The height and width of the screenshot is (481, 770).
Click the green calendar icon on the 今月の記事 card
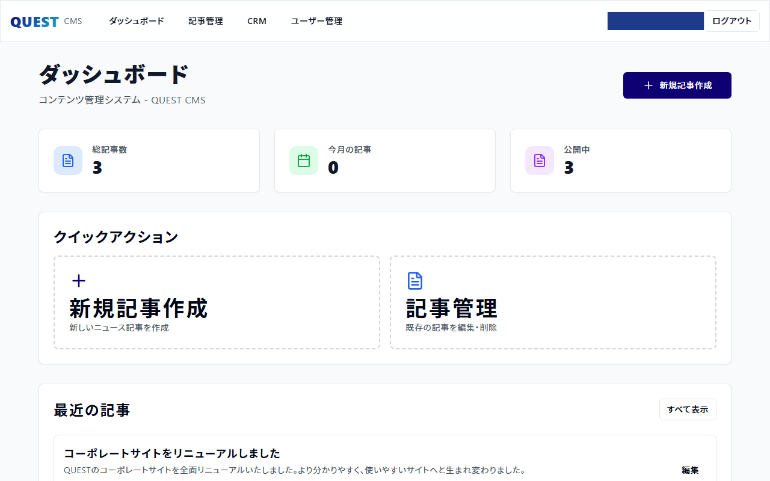click(303, 161)
